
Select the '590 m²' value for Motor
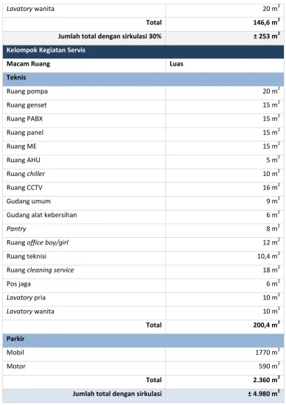tap(270, 366)
